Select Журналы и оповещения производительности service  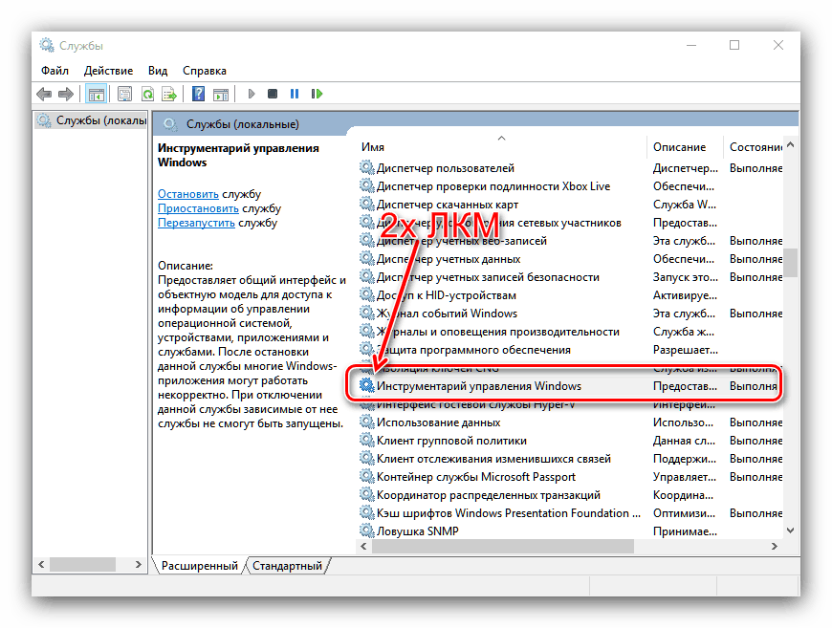coord(497,332)
